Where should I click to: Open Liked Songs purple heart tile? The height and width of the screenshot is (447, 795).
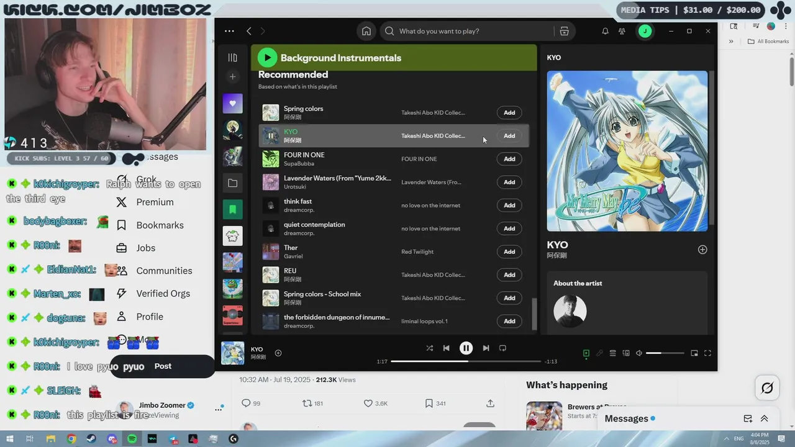[232, 103]
